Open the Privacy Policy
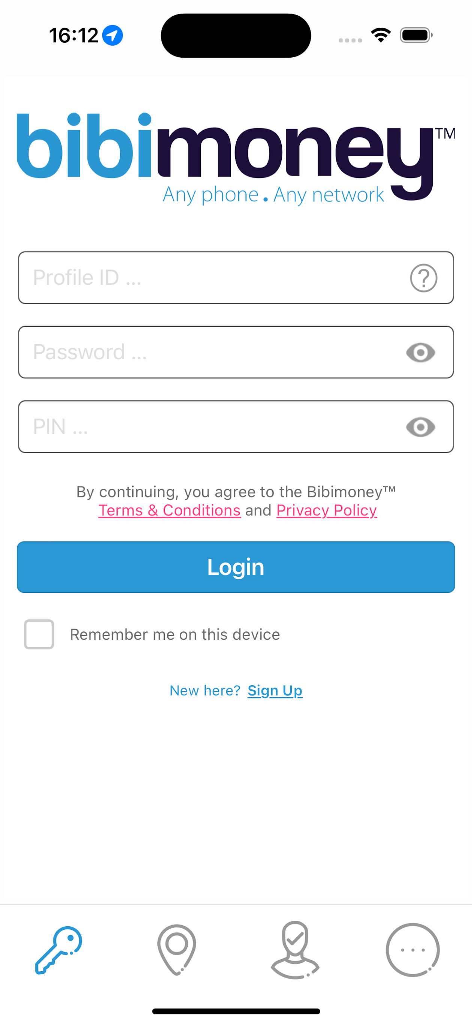The image size is (472, 1024). tap(326, 510)
